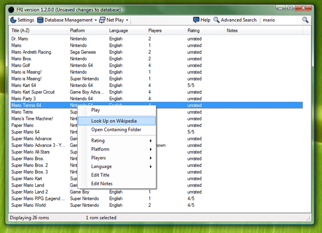Viewport: 322px width, 233px height.
Task: Click the Displaying 26 roms status text
Action: (29, 217)
